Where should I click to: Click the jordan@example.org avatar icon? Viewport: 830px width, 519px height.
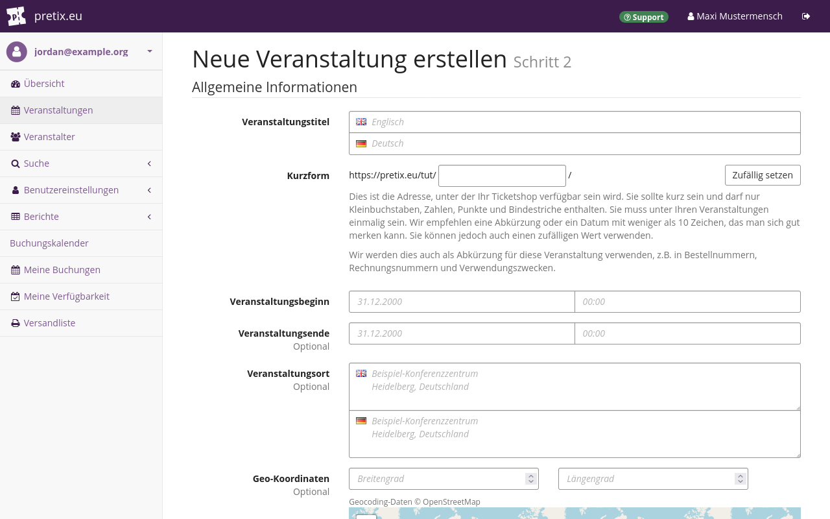[x=17, y=52]
